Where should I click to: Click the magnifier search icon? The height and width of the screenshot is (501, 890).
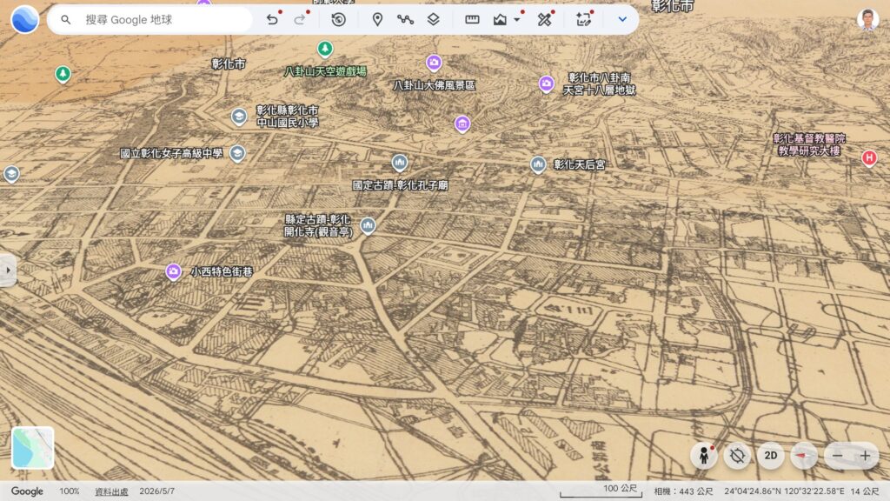(66, 20)
